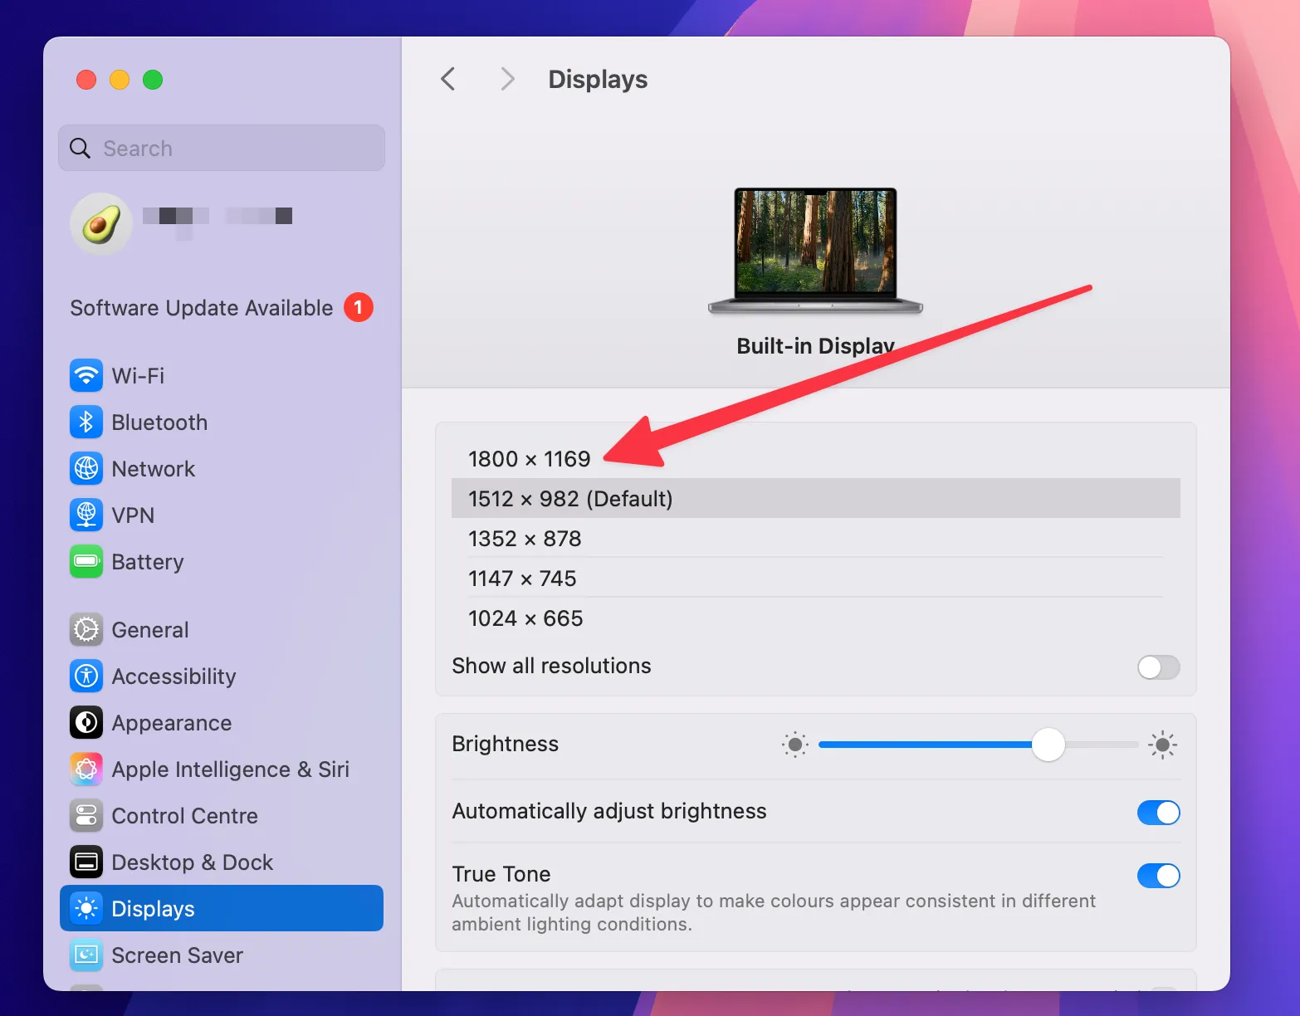1300x1016 pixels.
Task: Open the Desktop & Dock pane
Action: point(192,862)
